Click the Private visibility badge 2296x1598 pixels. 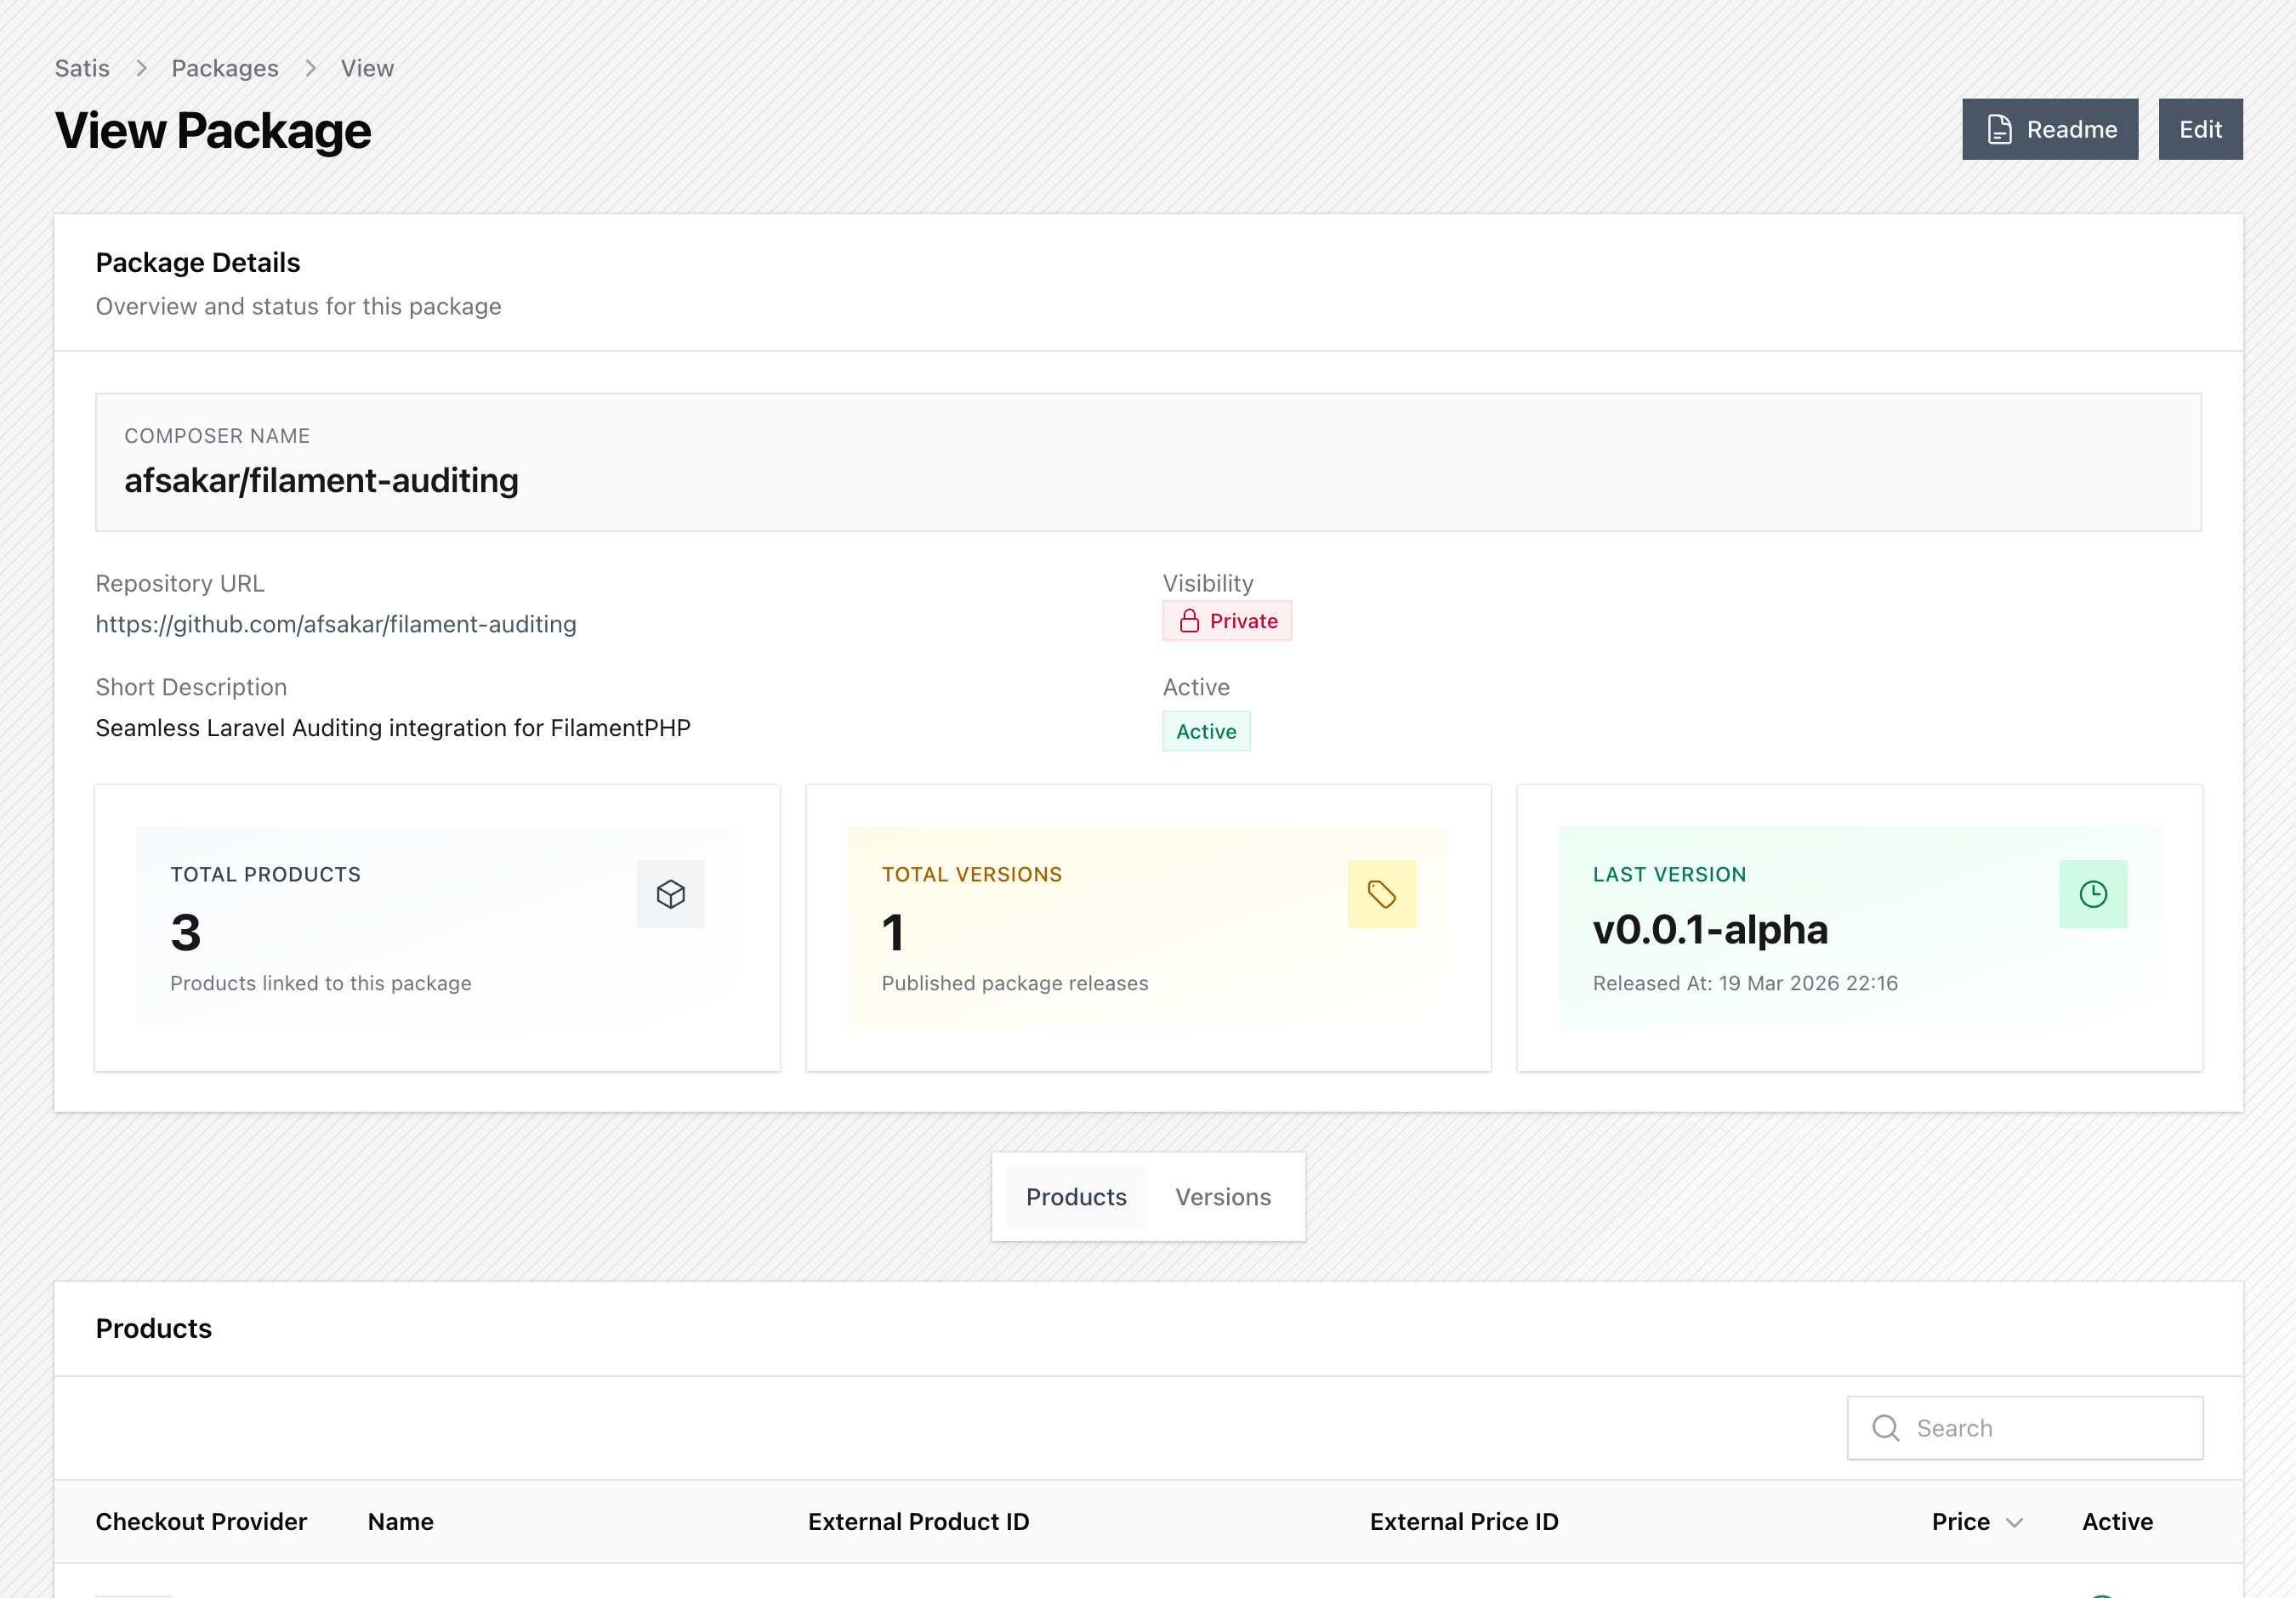[x=1227, y=620]
